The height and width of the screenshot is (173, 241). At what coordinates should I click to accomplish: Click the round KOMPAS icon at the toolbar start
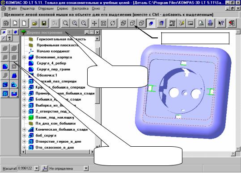(6, 23)
